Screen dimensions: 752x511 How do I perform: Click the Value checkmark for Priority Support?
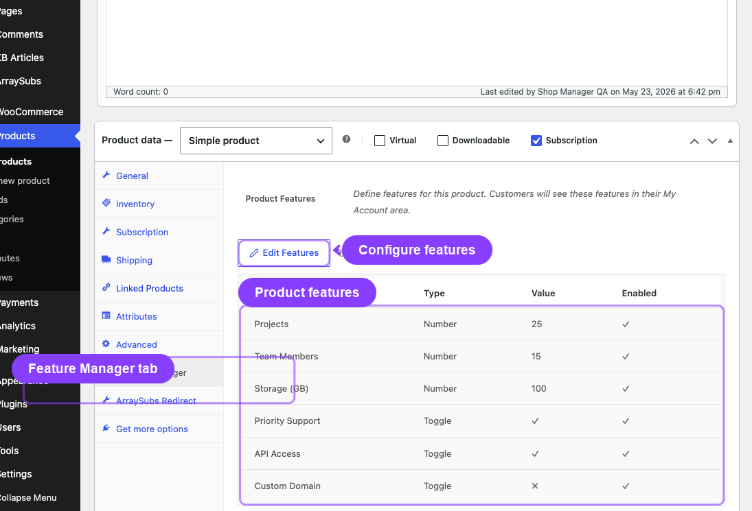click(x=535, y=421)
